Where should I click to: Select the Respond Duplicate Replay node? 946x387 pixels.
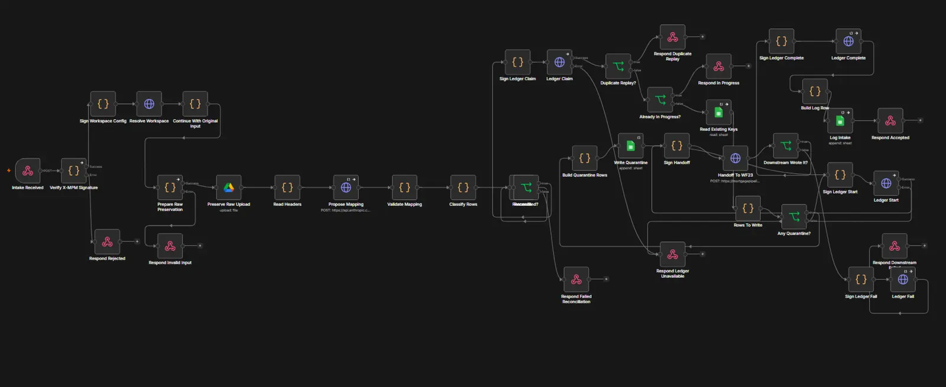tap(673, 37)
